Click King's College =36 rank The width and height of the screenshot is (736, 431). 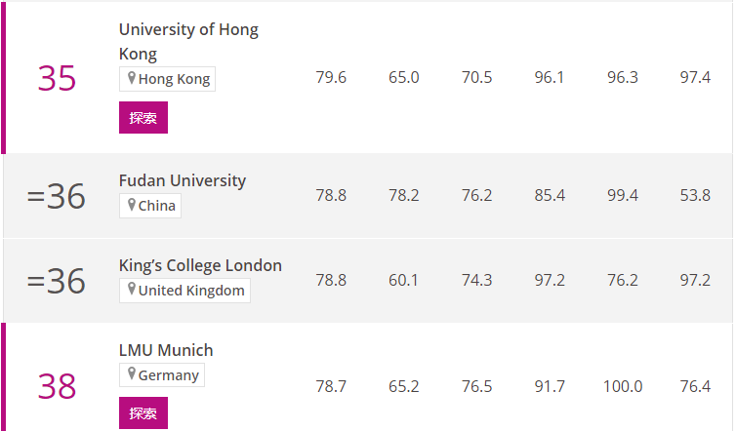(57, 281)
